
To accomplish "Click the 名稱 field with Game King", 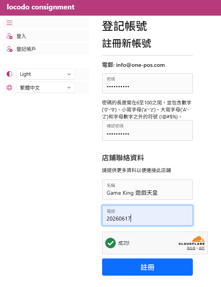I will pyautogui.click(x=147, y=190).
